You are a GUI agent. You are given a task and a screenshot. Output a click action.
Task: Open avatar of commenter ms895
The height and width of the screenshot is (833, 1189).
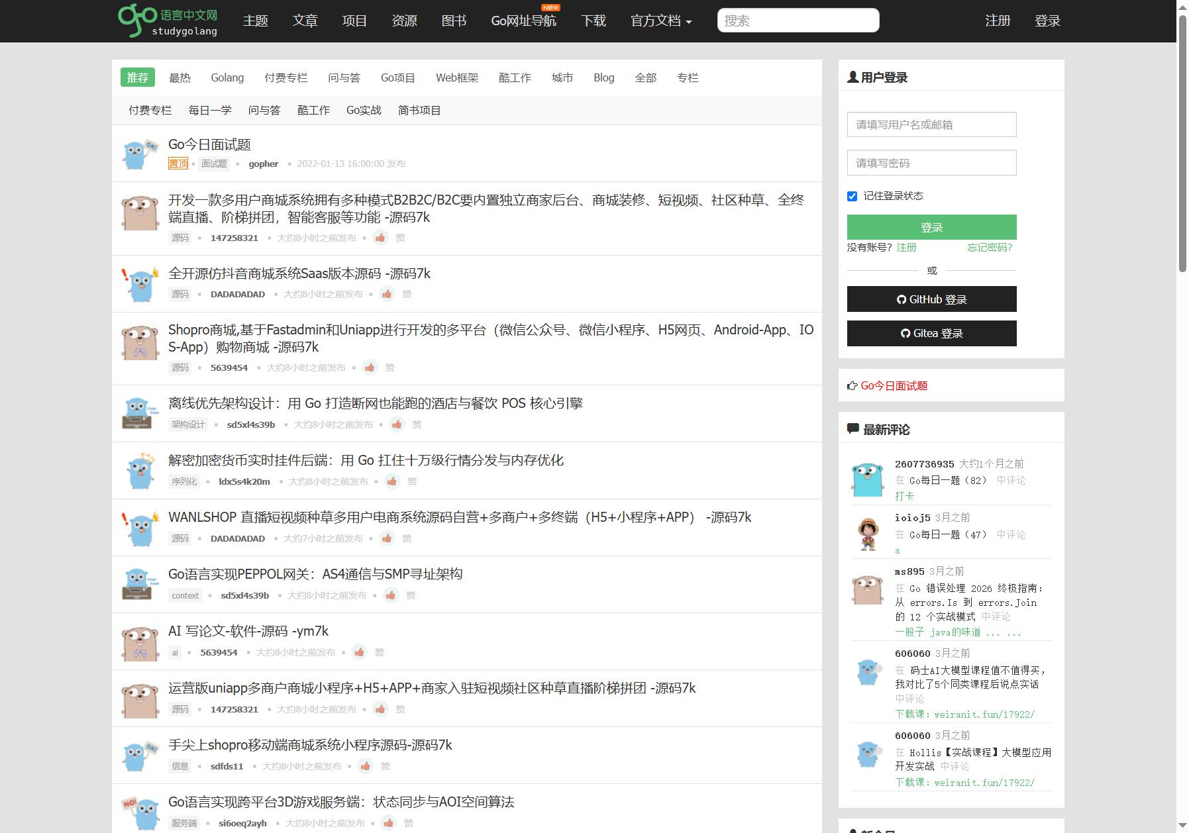tap(868, 589)
